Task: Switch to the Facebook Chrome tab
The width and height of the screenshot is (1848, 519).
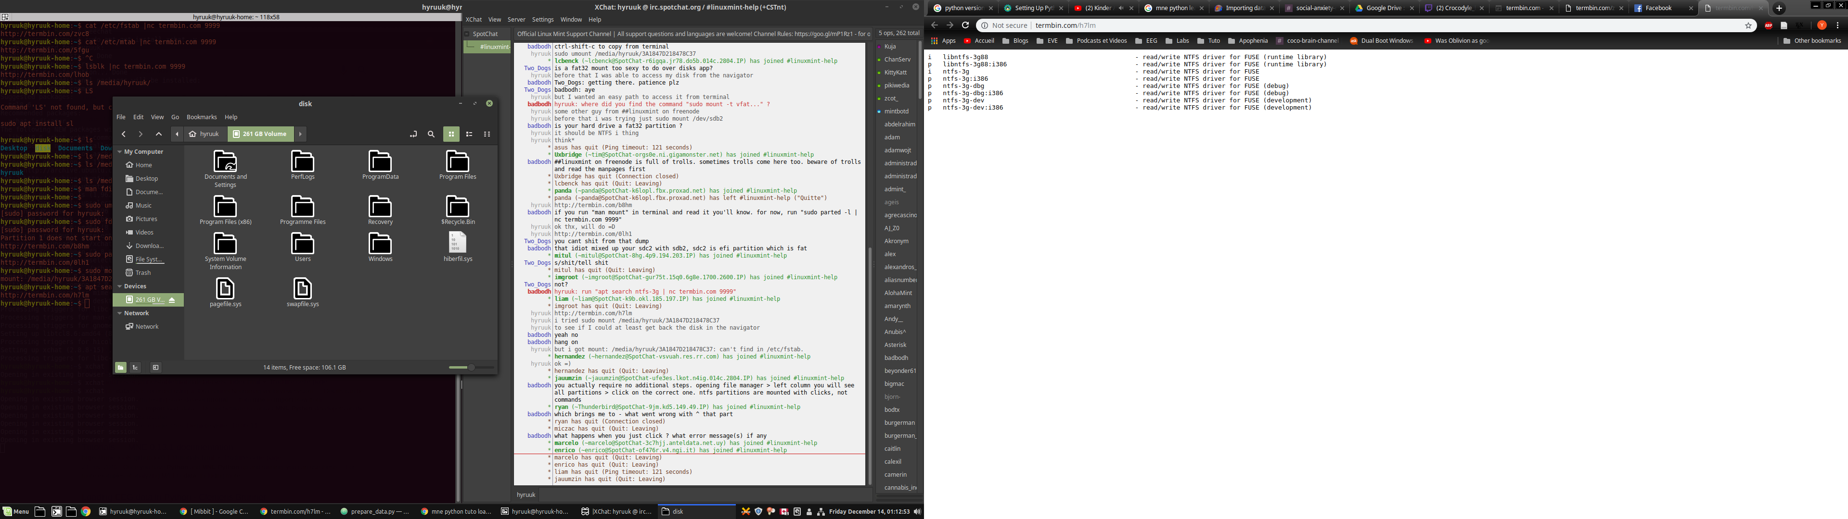Action: [x=1664, y=9]
